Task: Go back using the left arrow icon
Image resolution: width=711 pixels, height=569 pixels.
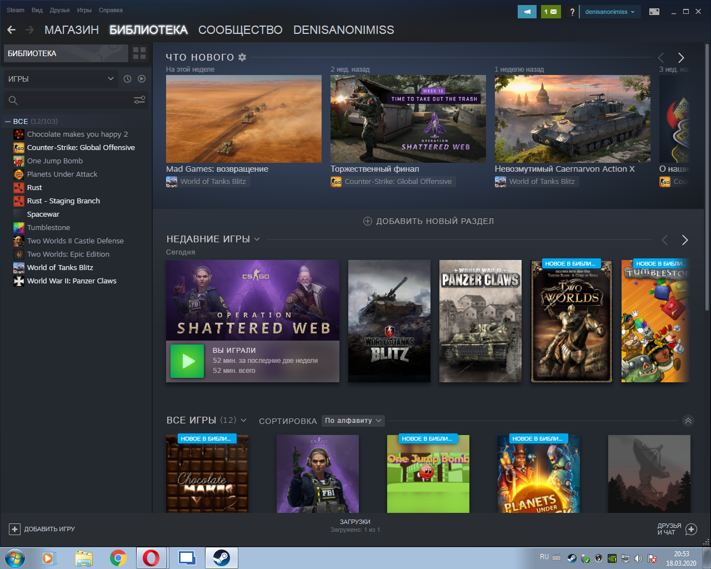Action: pos(12,30)
